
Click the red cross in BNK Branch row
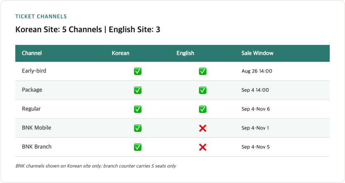(203, 147)
